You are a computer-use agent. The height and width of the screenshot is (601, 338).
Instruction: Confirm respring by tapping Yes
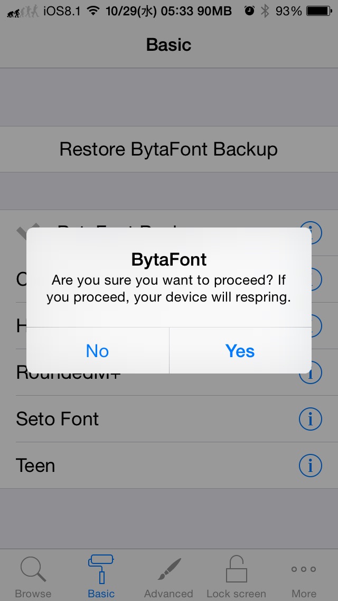coord(240,351)
